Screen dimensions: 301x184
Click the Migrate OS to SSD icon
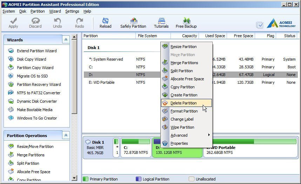pyautogui.click(x=11, y=76)
